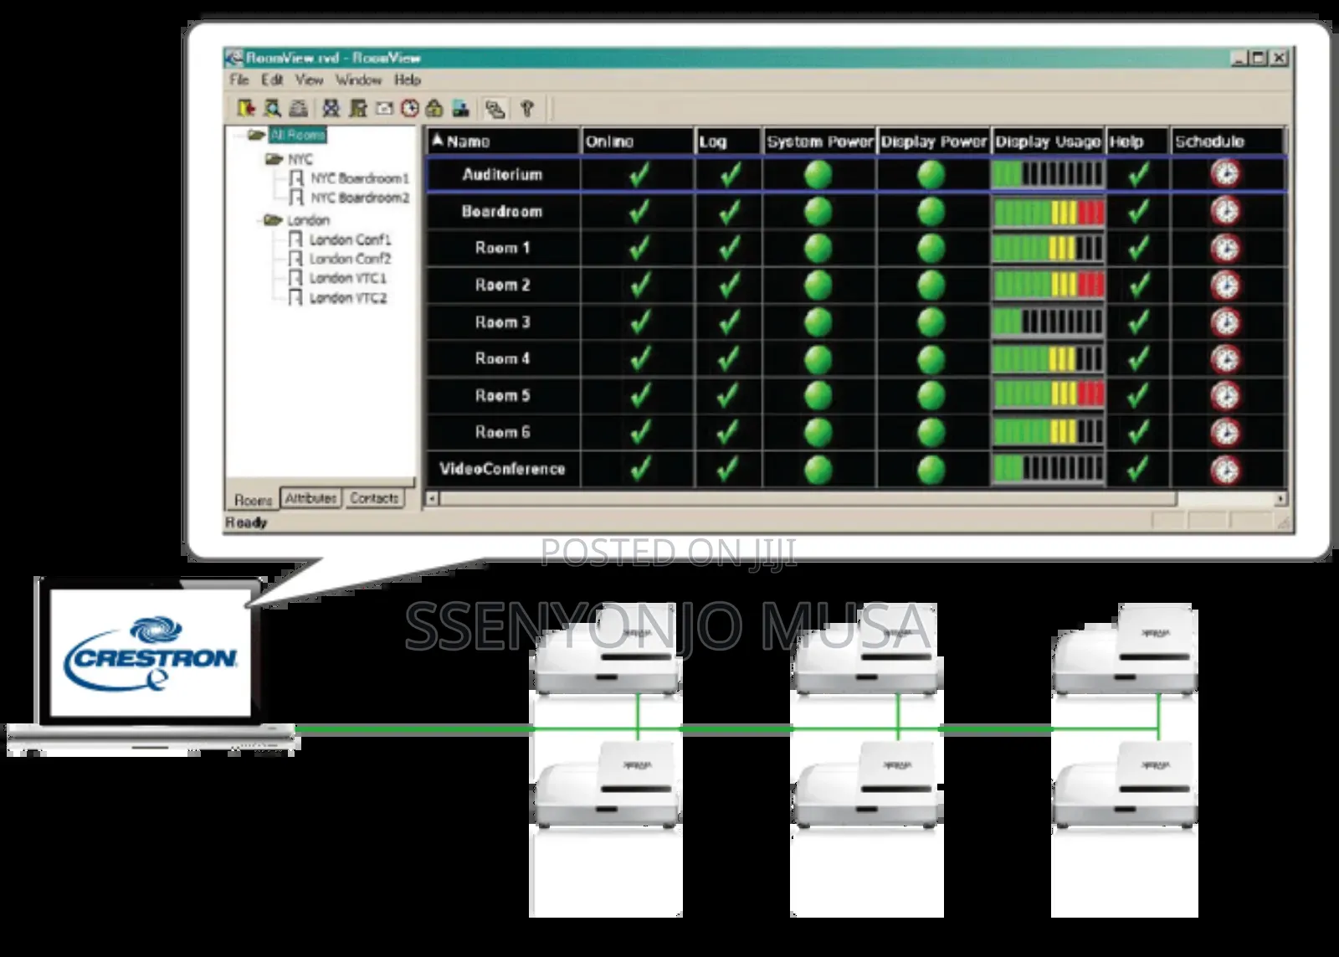Click the connected computers toolbar icon

(x=495, y=108)
